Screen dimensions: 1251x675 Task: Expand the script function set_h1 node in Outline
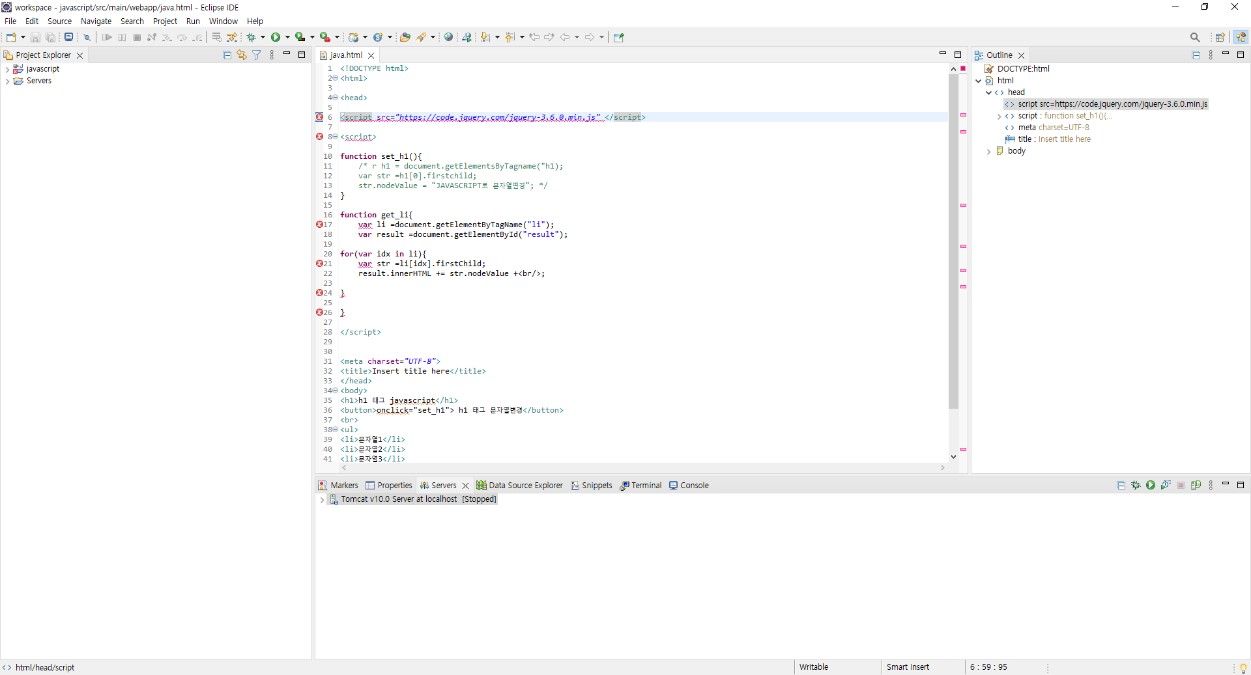[x=999, y=117]
